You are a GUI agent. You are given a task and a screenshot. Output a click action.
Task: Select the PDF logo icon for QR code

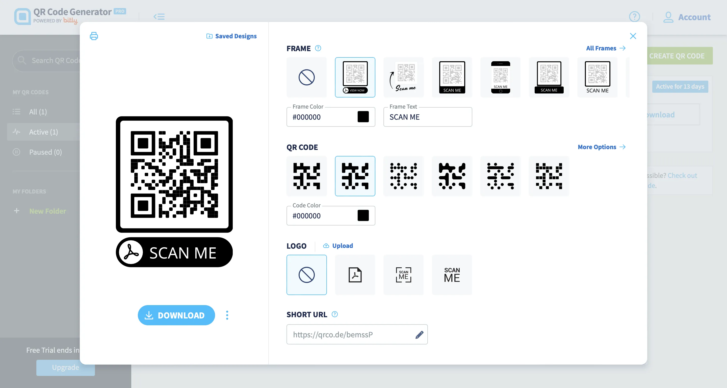click(355, 275)
